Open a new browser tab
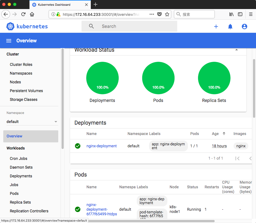Image resolution: width=256 pixels, height=223 pixels. click(x=95, y=4)
